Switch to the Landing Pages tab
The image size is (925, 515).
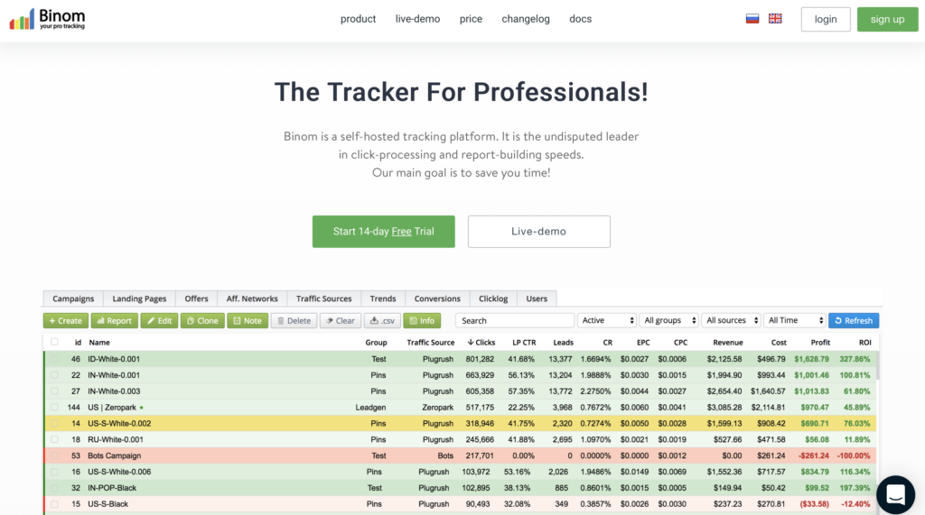click(x=139, y=299)
